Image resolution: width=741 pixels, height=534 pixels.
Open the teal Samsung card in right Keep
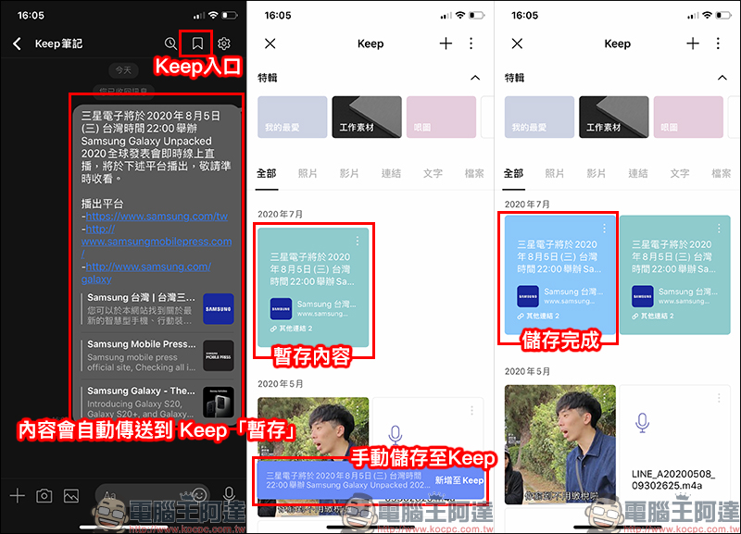675,275
